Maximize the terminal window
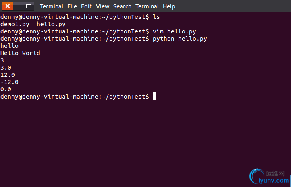The image size is (291, 187). [28, 6]
